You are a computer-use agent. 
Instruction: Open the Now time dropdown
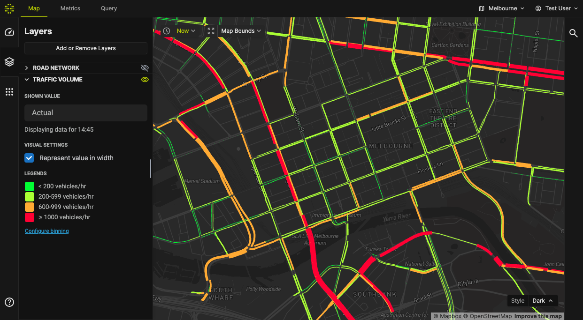186,31
